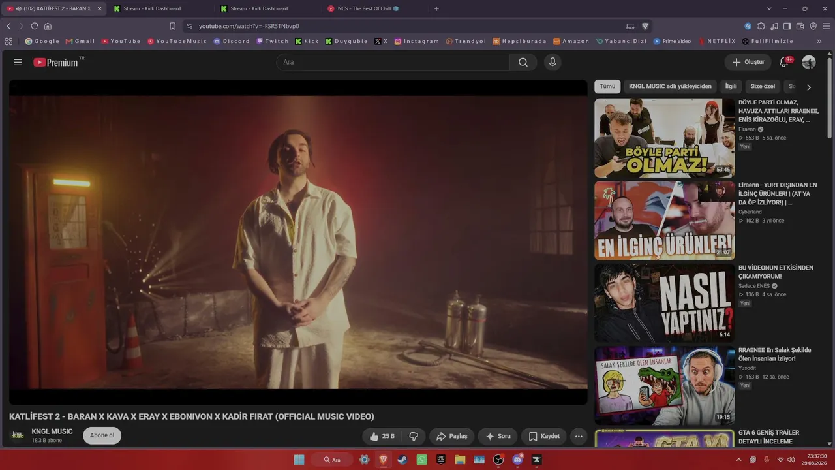Select the Tümü filter chip

(607, 86)
